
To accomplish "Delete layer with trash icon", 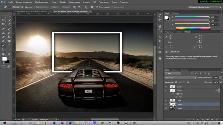I will pos(217,119).
